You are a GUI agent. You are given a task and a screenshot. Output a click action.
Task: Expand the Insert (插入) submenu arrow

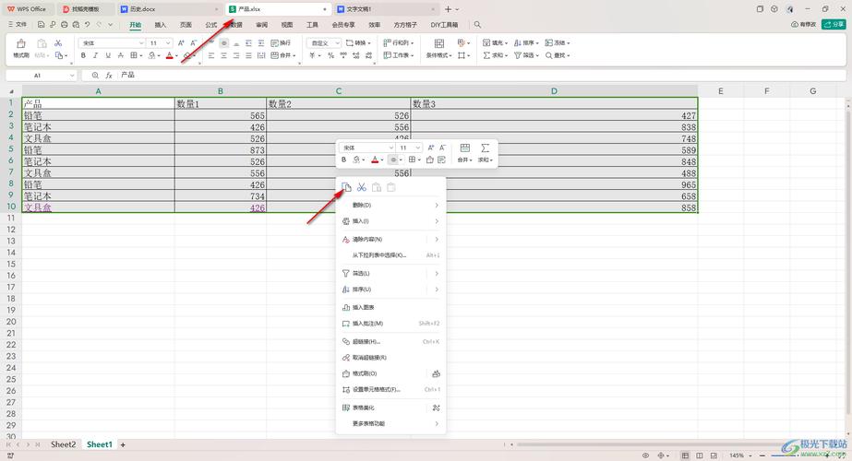point(437,221)
